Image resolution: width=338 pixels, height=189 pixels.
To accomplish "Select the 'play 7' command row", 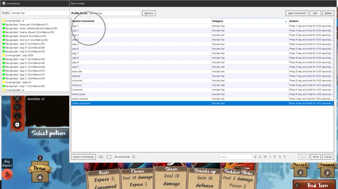I will pos(202,53).
